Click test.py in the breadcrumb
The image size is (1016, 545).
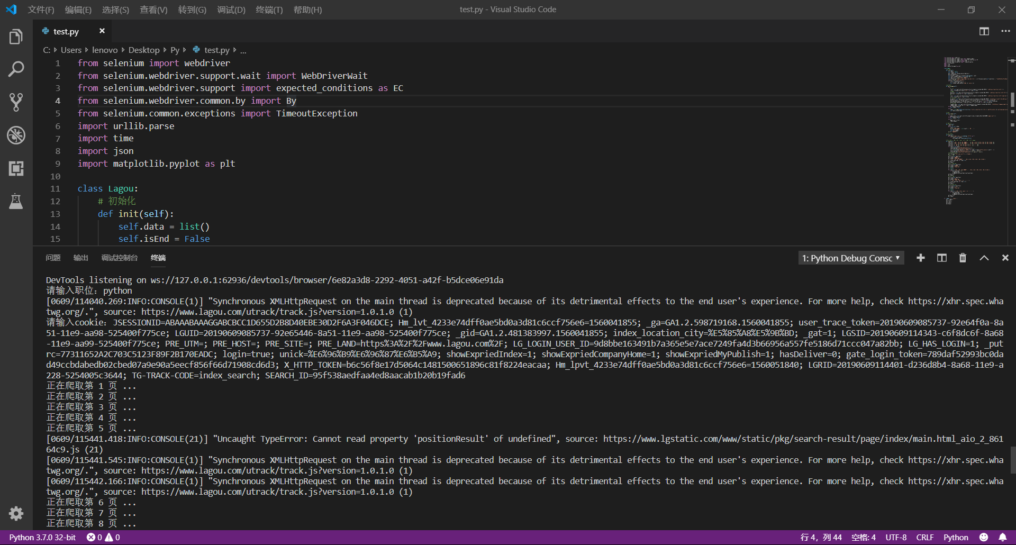pyautogui.click(x=212, y=50)
